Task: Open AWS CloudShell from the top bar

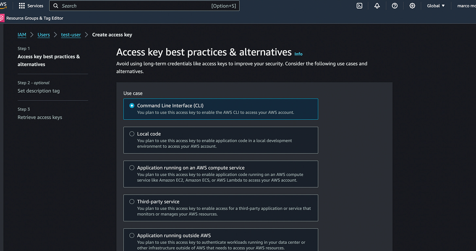Action: (x=359, y=6)
